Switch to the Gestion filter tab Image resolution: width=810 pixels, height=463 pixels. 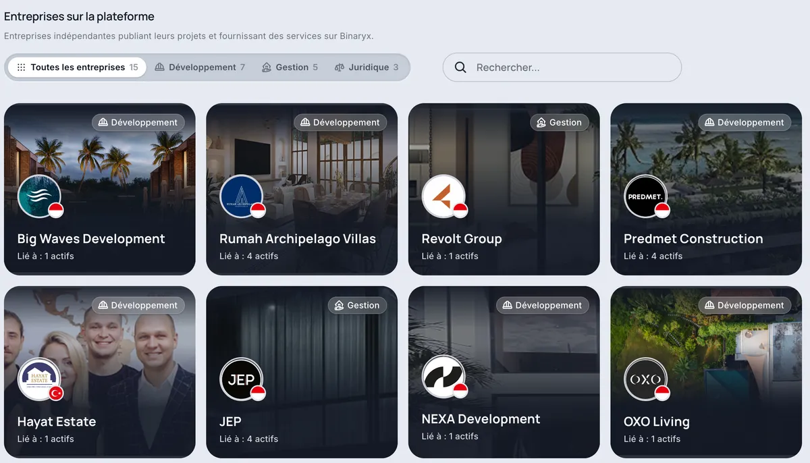[290, 67]
